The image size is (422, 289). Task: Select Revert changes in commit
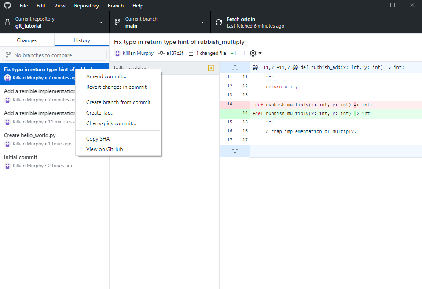pyautogui.click(x=118, y=87)
